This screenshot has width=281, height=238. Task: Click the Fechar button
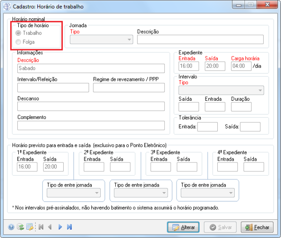[x=257, y=227]
